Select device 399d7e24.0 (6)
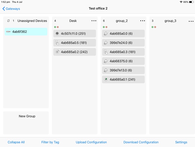 [x=123, y=43]
